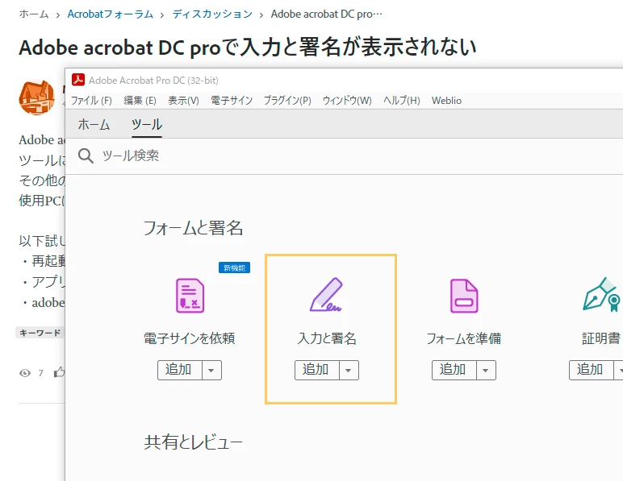This screenshot has width=623, height=481.
Task: Click the views eye icon in forum post
Action: [25, 373]
